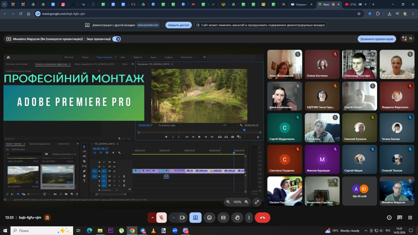
Task: Open the participants list showing 75 people
Action: [407, 39]
